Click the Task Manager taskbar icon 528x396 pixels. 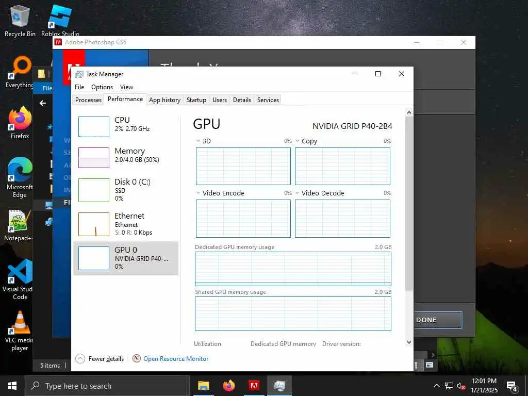click(279, 386)
